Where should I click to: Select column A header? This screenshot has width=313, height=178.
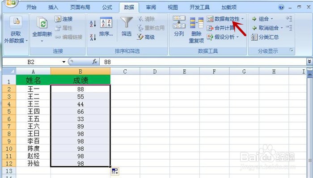34,71
